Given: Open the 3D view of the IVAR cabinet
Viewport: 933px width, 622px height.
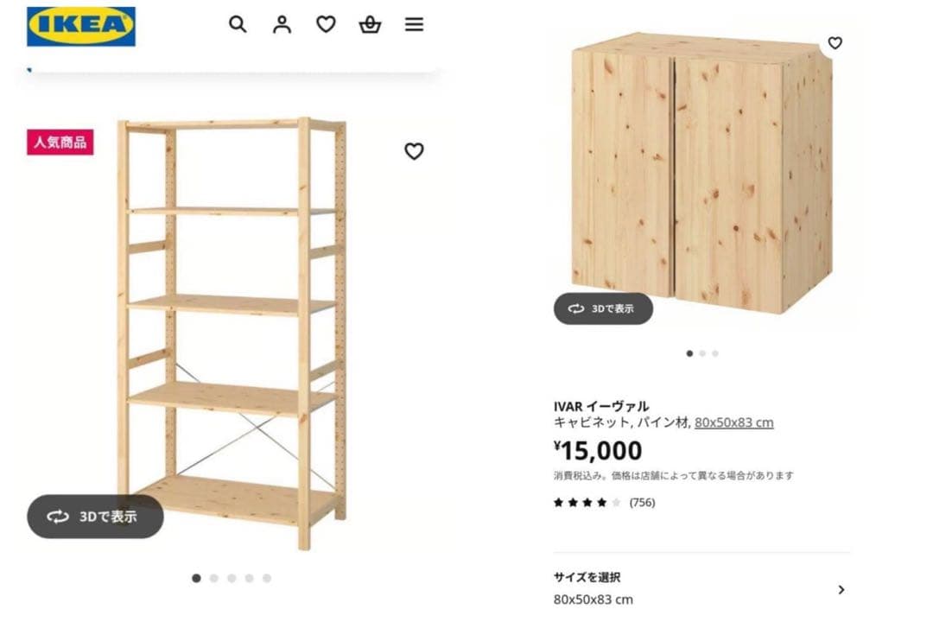Looking at the screenshot, I should [x=602, y=308].
